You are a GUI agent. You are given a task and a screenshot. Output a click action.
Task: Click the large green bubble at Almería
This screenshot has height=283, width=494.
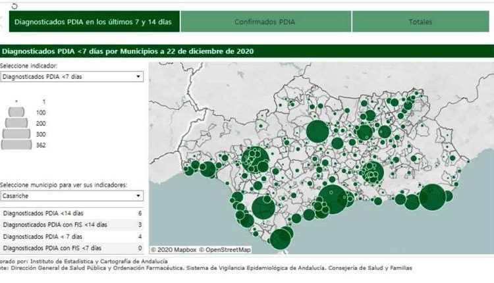pos(433,197)
